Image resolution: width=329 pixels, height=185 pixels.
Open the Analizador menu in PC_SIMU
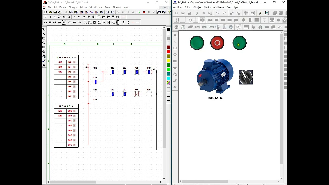point(219,7)
